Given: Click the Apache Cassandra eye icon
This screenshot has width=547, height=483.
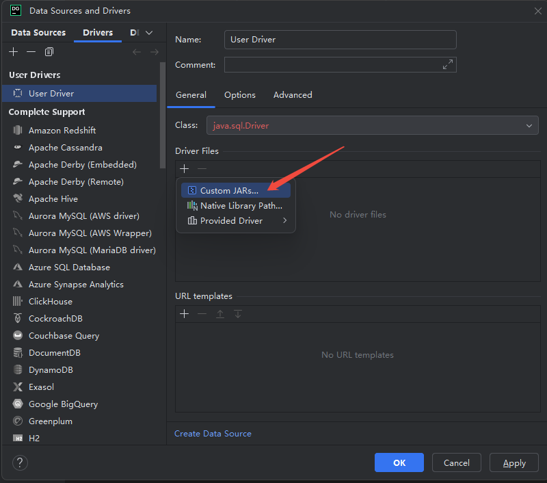Looking at the screenshot, I should point(18,147).
